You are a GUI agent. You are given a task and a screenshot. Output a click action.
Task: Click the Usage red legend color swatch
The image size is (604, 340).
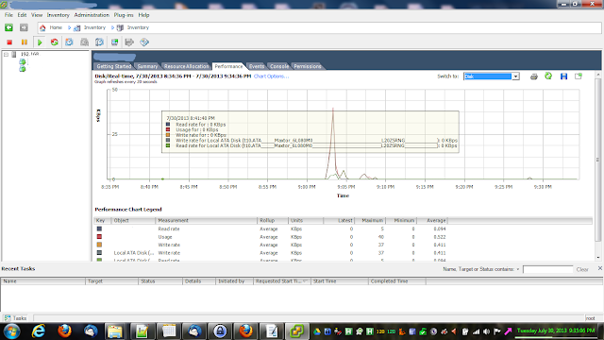point(99,237)
